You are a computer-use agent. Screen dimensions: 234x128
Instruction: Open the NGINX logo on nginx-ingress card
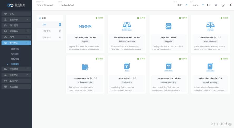(x=85, y=26)
